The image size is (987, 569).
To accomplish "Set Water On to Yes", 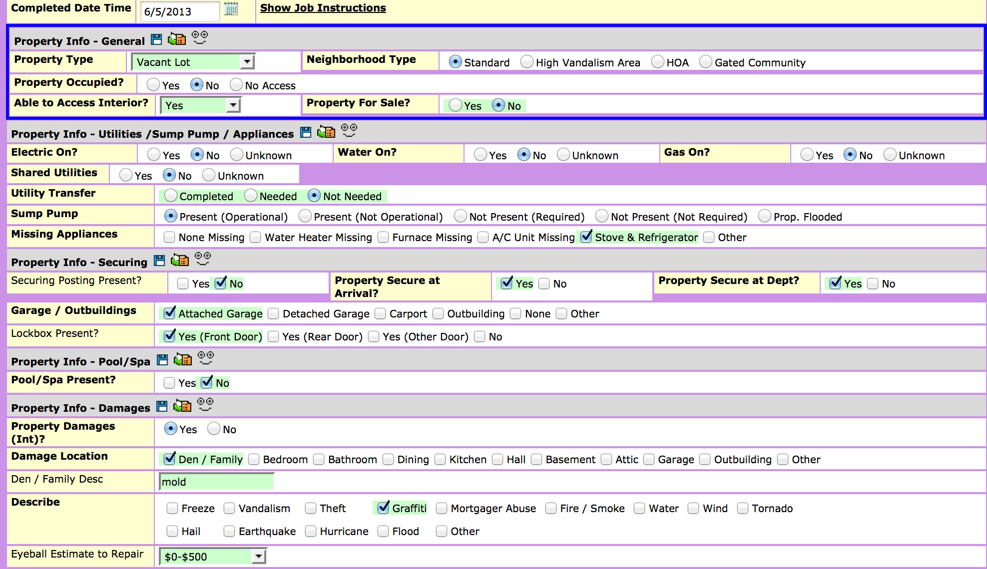I will (481, 155).
